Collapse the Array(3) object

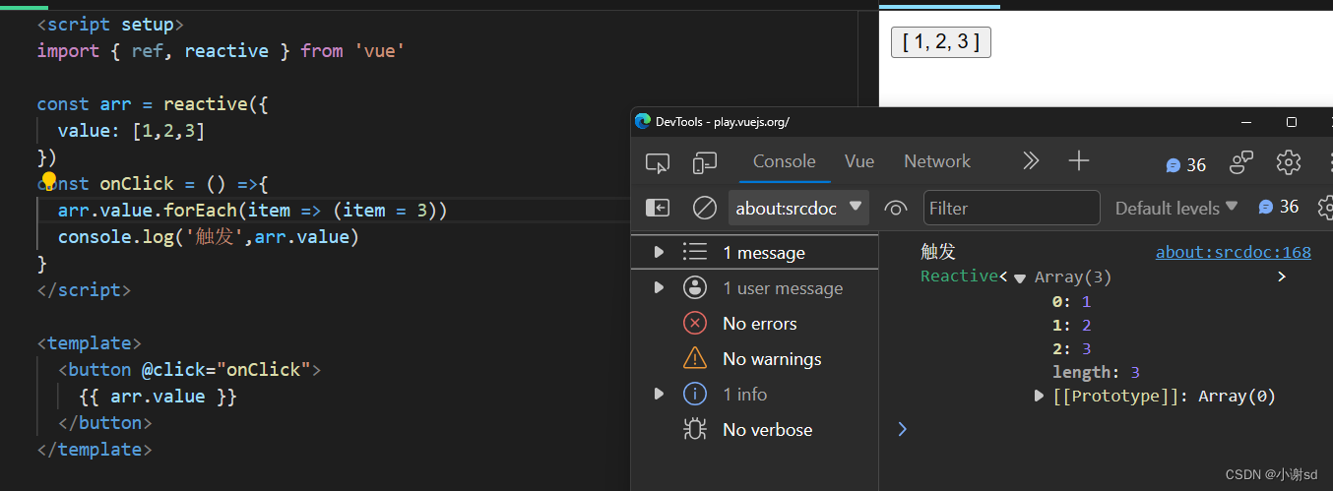(x=1020, y=278)
